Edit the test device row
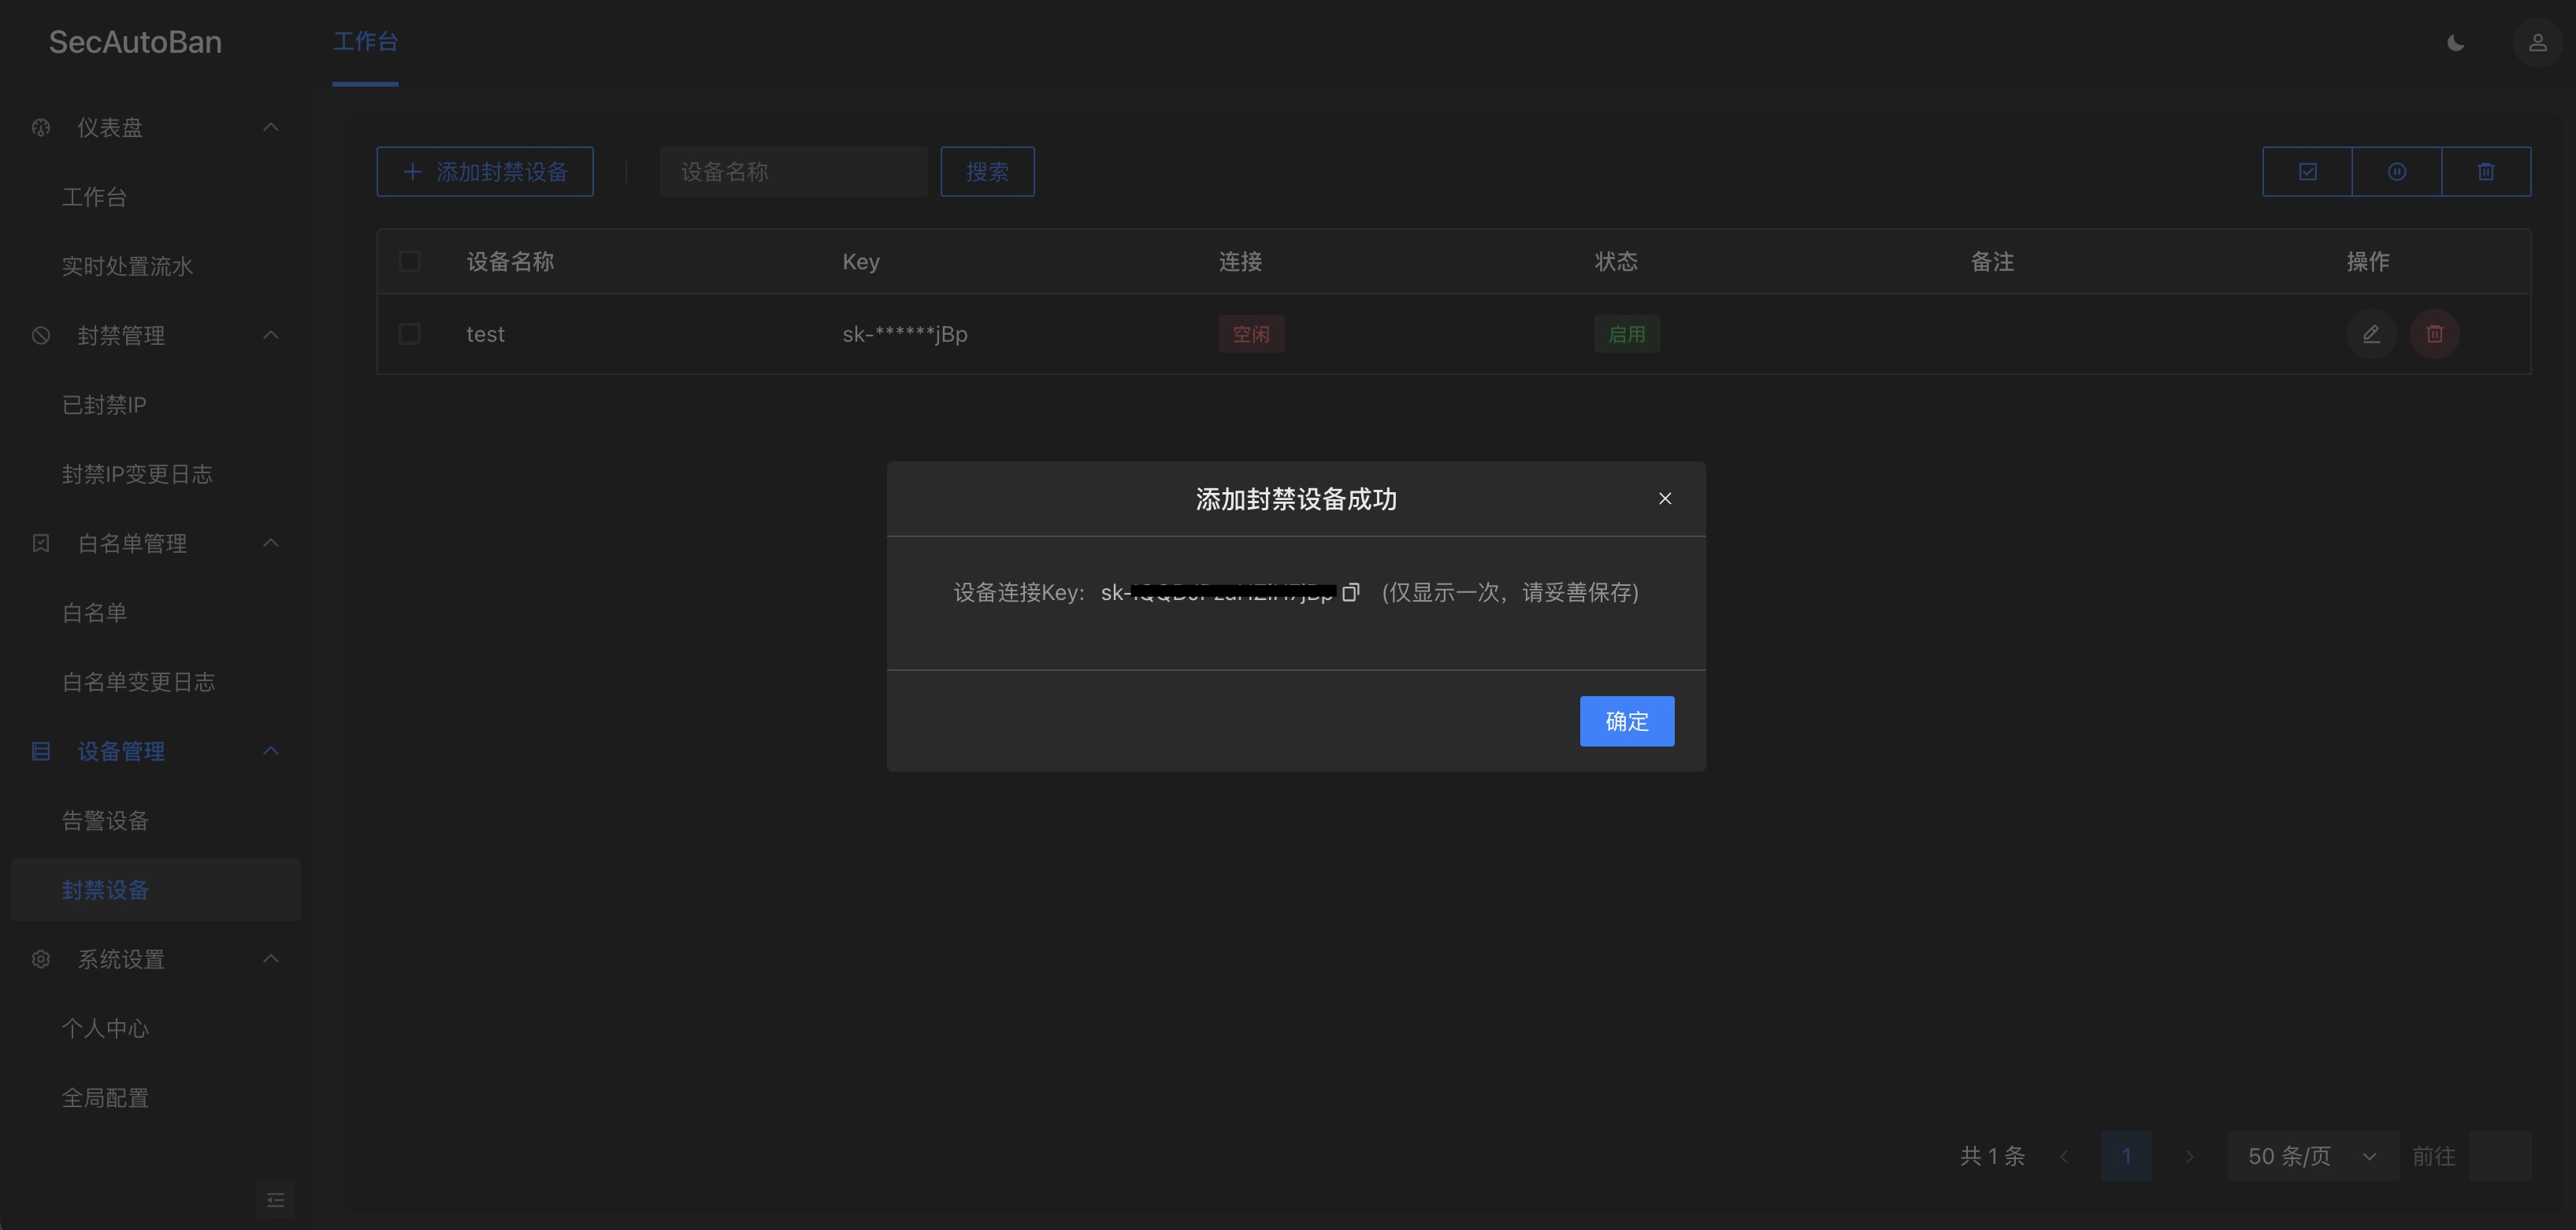The width and height of the screenshot is (2576, 1230). pos(2370,334)
